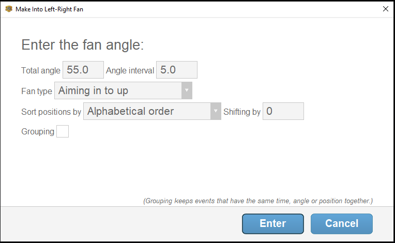Viewport: 395px width, 243px height.
Task: Confirm with the Enter button
Action: (x=273, y=223)
